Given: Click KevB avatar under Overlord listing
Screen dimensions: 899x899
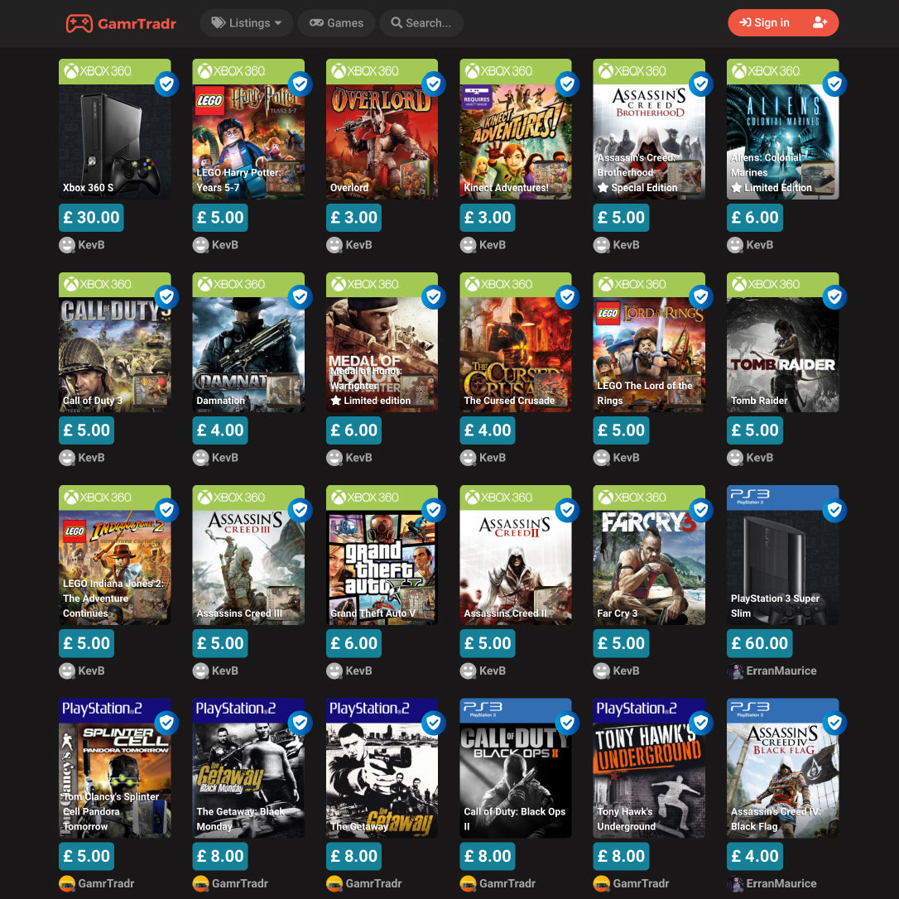Looking at the screenshot, I should point(334,245).
